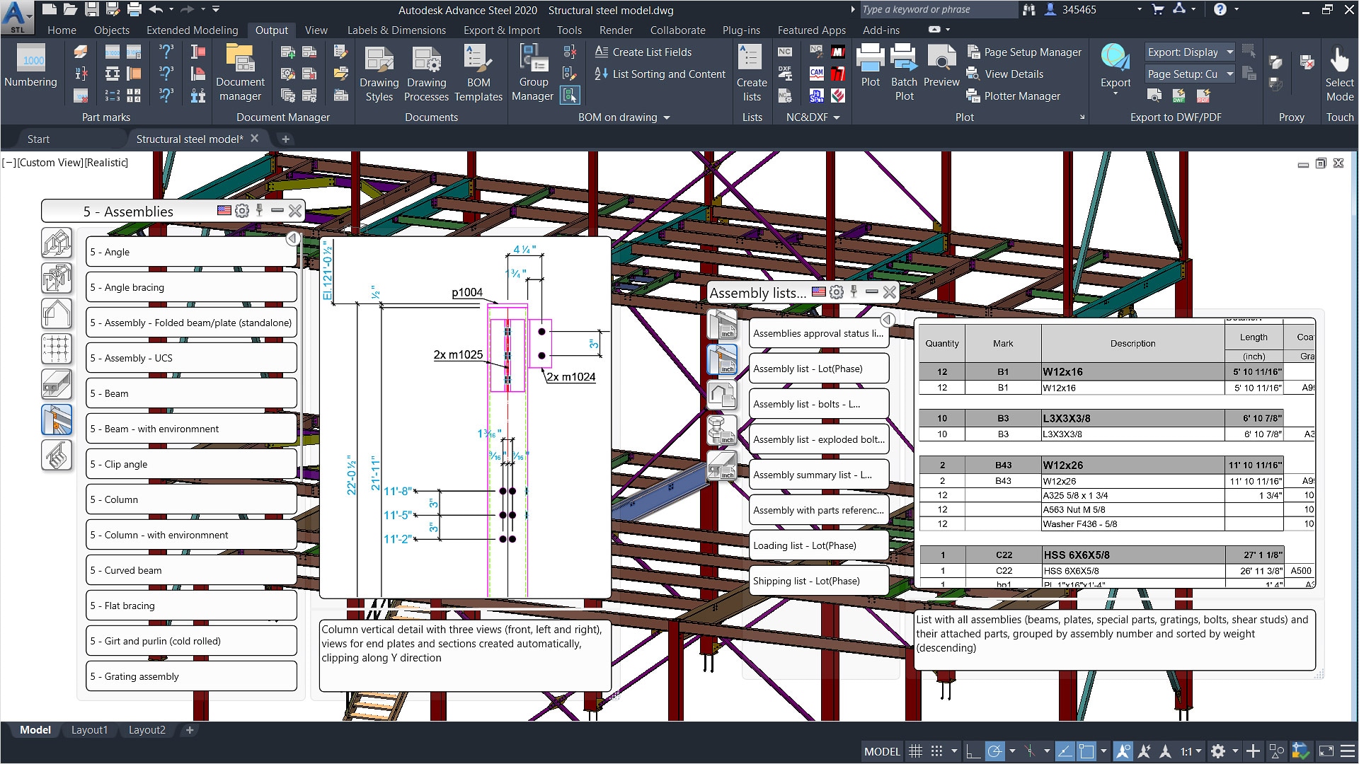
Task: Switch to the Layout1 tab
Action: click(x=89, y=729)
